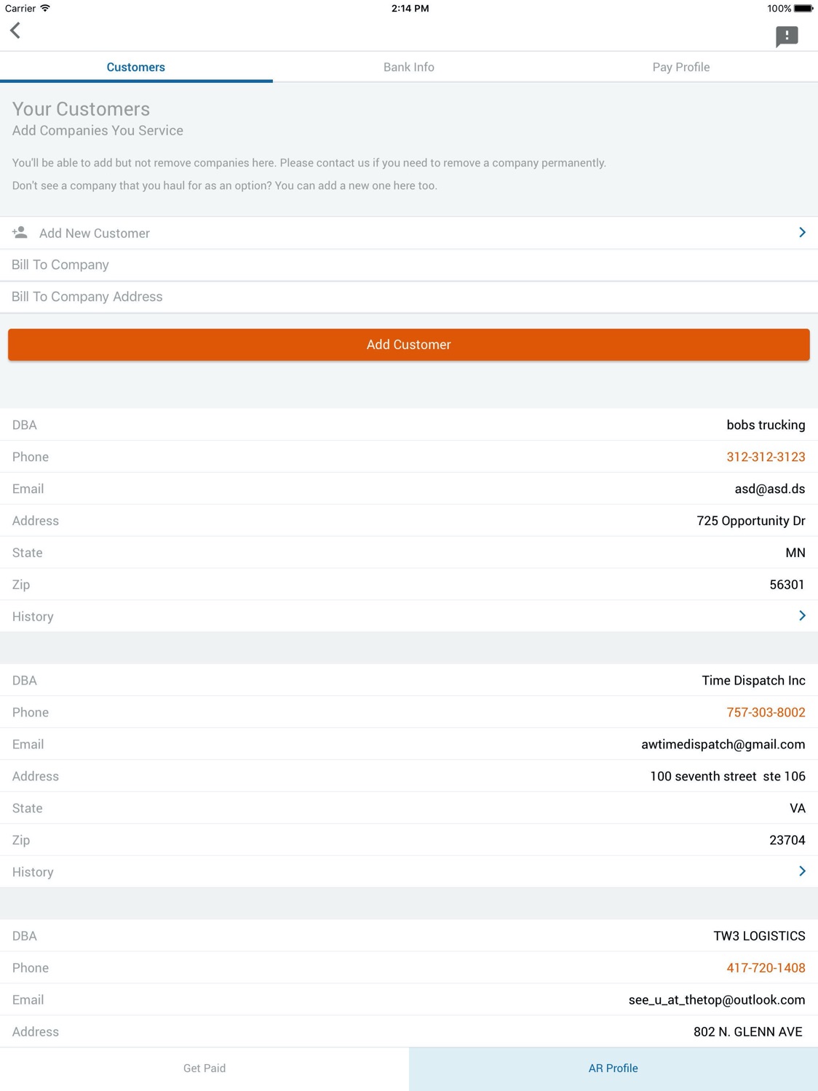Tap the awtimedispatch@gmail.com email row
Viewport: 818px width, 1091px height.
coord(409,744)
